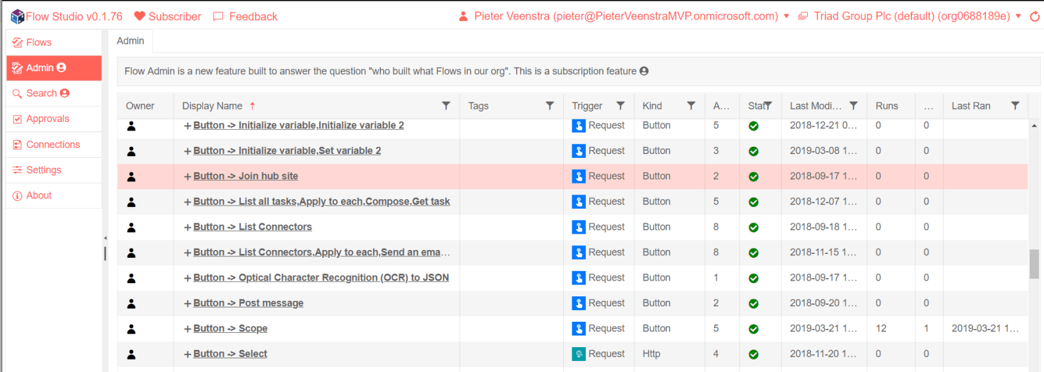Expand Button -> Scope row
1044x372 pixels.
188,329
